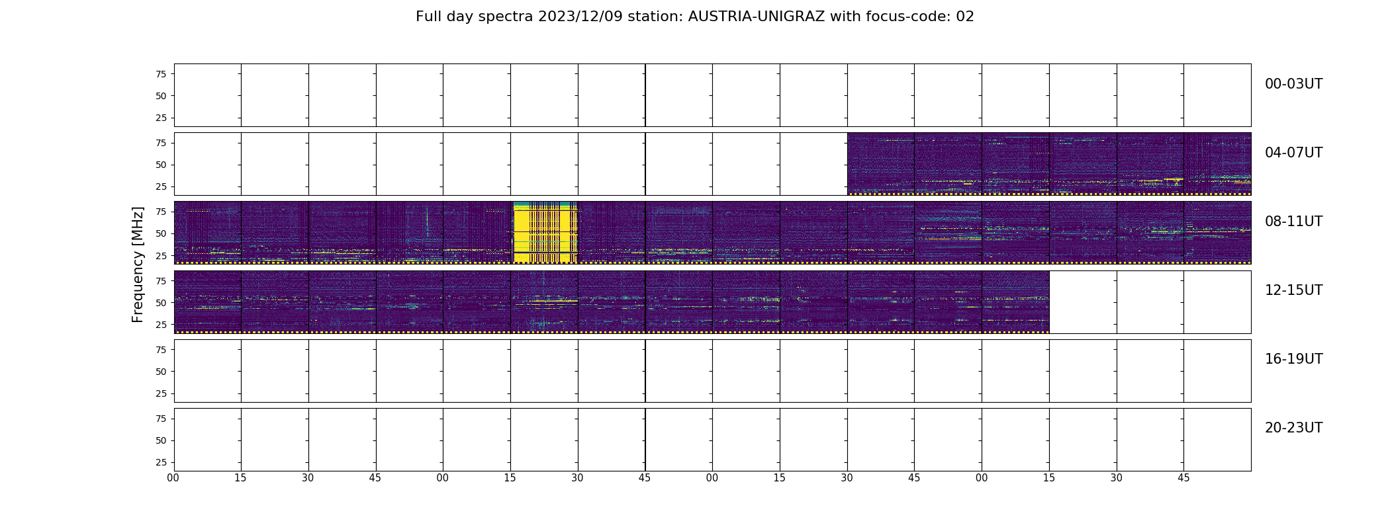The height and width of the screenshot is (529, 1390).
Task: Click the bright yellow saturated burst in 08-11UT spectrogram
Action: [545, 233]
